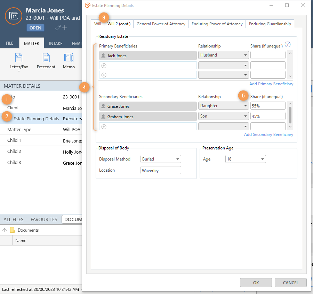
Task: Open the Disposal Method dropdown
Action: click(x=161, y=159)
